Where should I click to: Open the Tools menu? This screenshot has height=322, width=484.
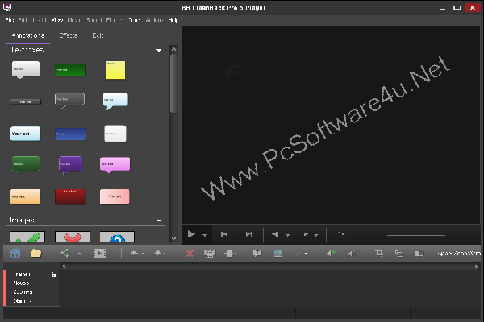[134, 20]
